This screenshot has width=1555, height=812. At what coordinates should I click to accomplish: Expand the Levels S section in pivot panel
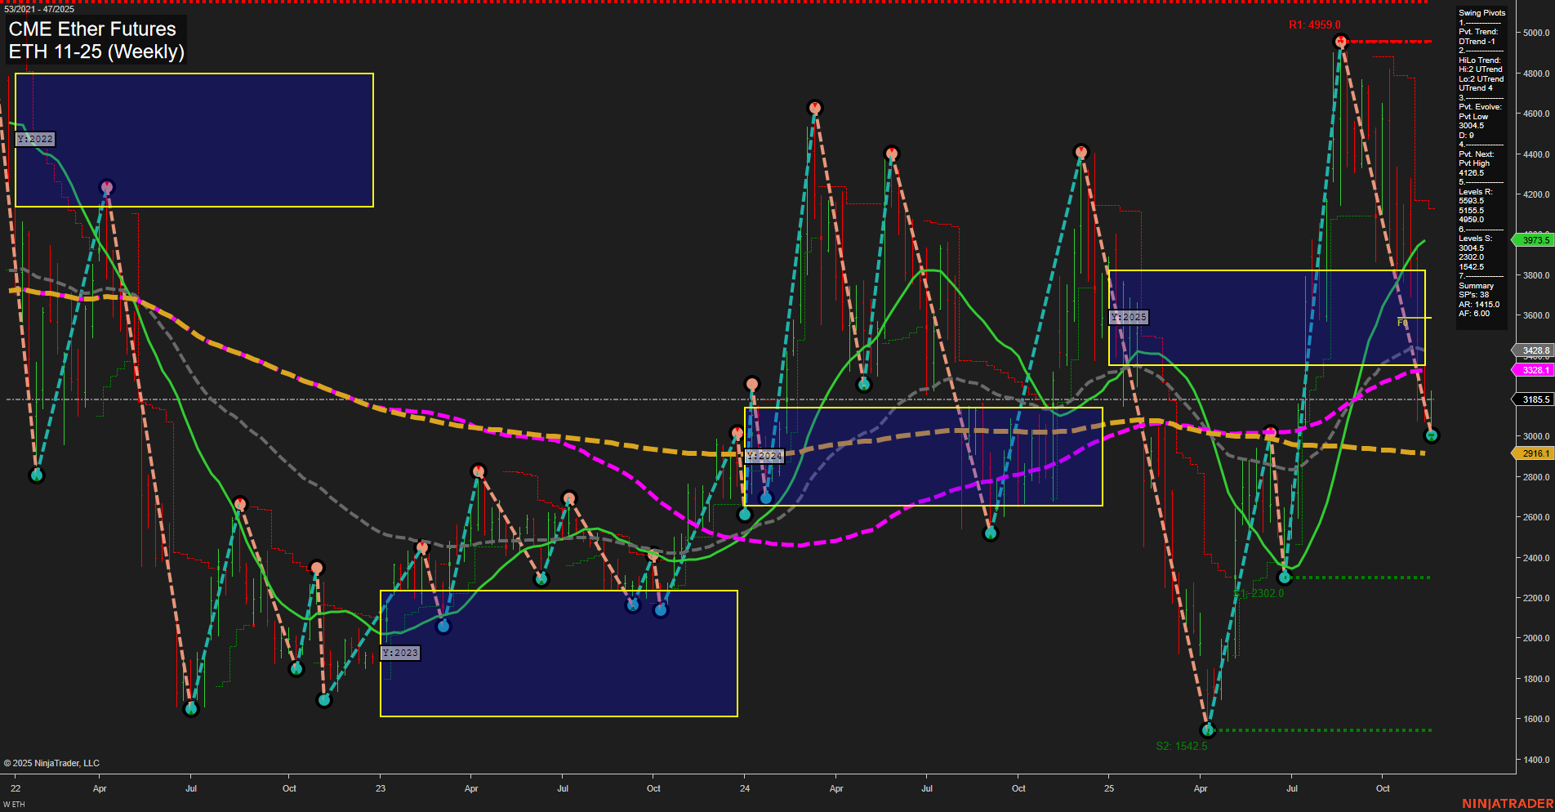click(1475, 238)
